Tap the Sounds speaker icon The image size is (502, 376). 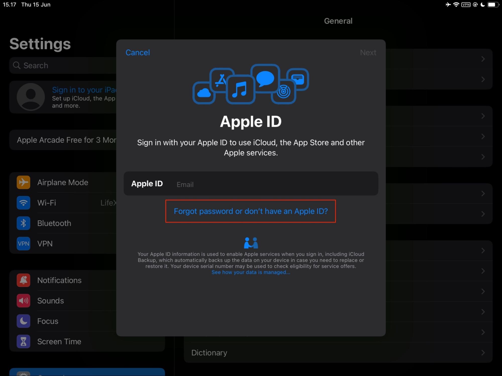pyautogui.click(x=23, y=301)
